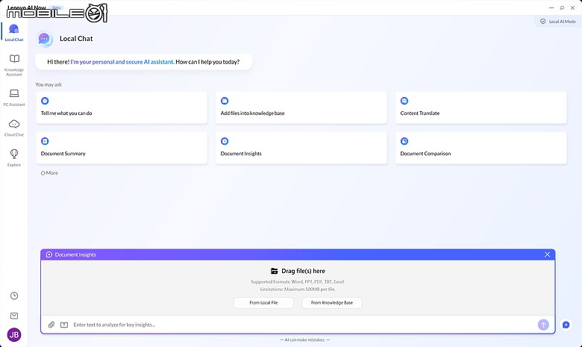582x347 pixels.
Task: Open chat history clock icon
Action: pos(14,296)
